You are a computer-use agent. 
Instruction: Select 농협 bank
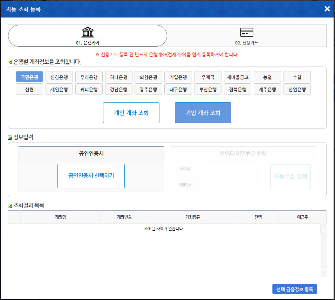(267, 77)
